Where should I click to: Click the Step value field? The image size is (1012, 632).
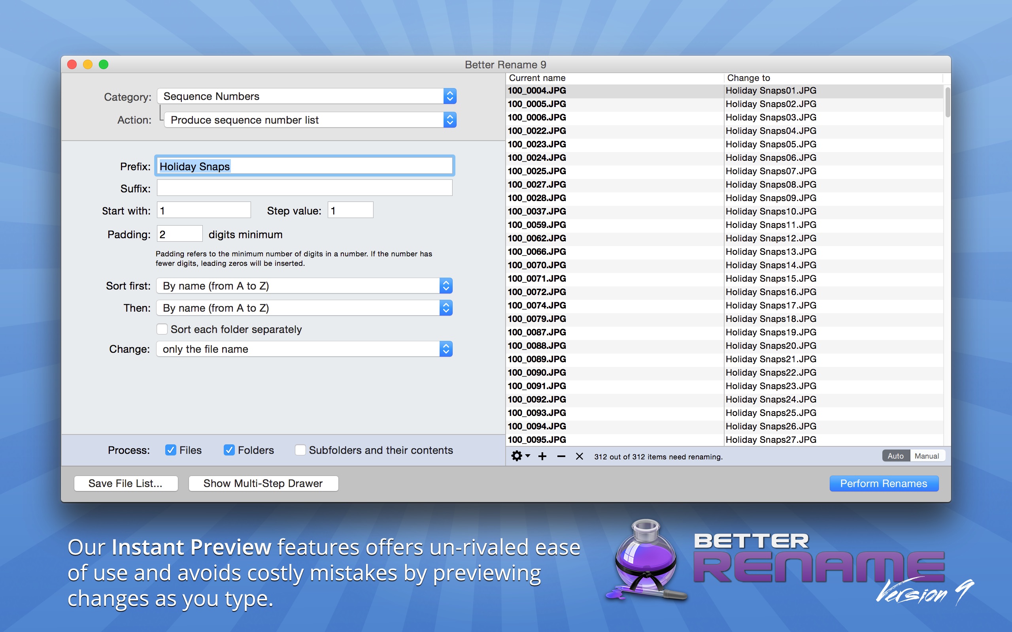350,210
